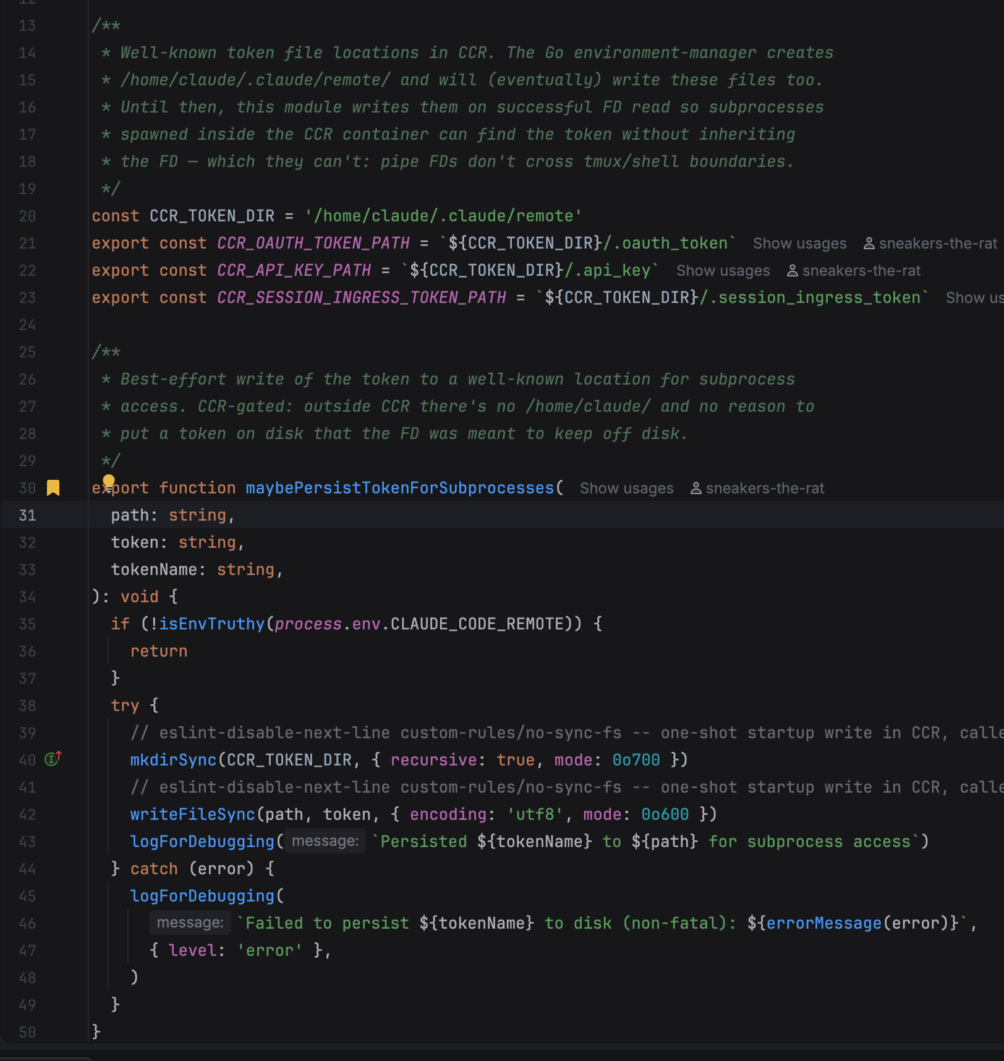Click the void return type on line 34

coord(140,597)
